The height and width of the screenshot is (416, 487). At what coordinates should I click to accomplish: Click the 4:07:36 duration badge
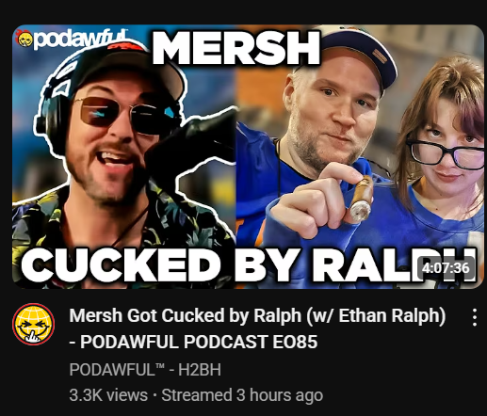click(446, 268)
